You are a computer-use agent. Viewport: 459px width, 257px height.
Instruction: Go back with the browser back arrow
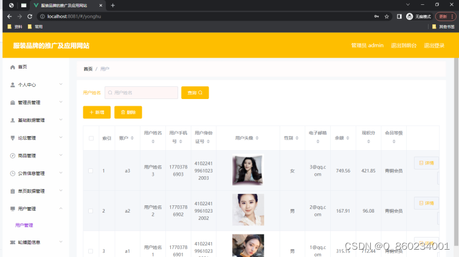(9, 16)
